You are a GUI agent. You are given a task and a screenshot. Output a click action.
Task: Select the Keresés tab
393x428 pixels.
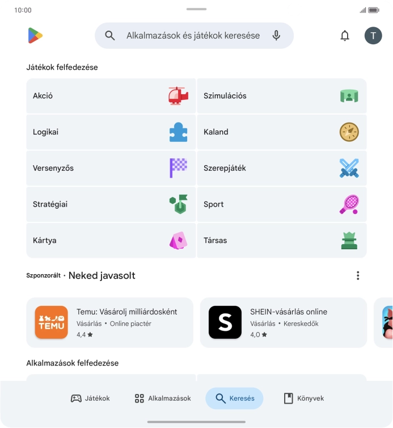(234, 398)
